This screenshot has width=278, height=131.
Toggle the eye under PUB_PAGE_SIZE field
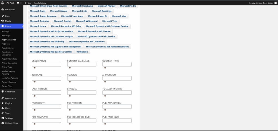(x=105, y=124)
